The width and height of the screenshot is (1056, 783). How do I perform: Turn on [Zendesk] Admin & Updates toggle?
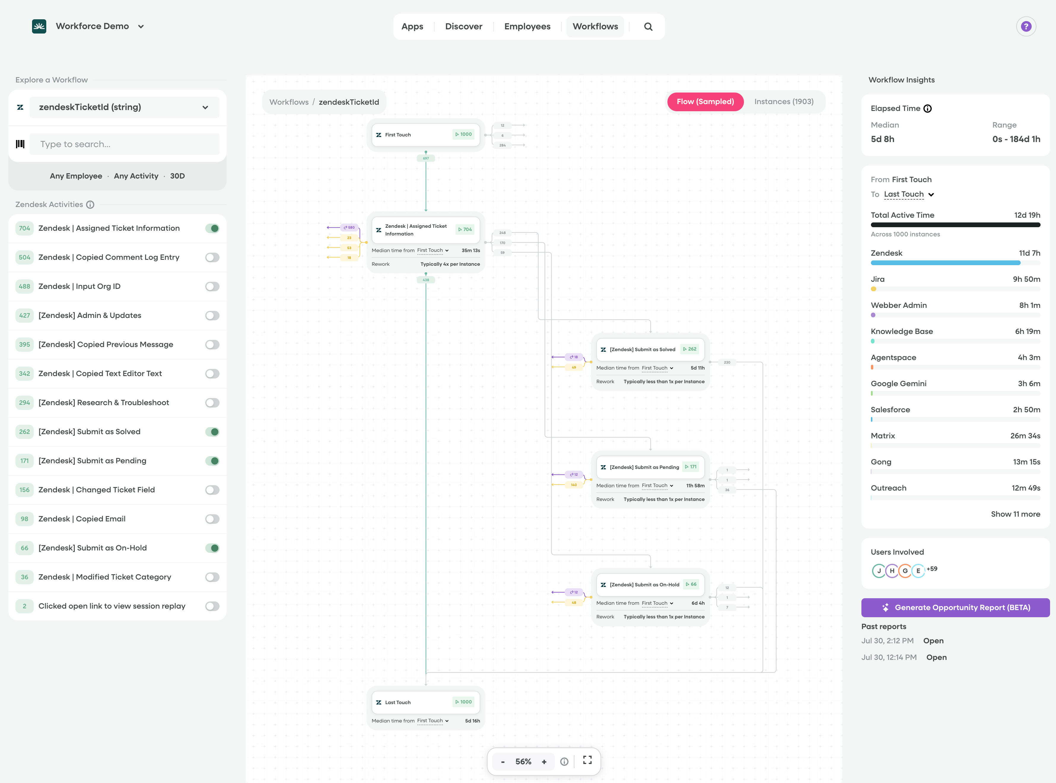[x=212, y=316]
